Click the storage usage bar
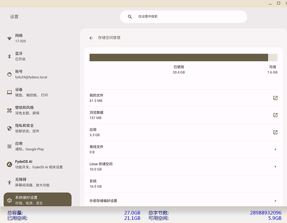287x223 pixels. point(179,58)
